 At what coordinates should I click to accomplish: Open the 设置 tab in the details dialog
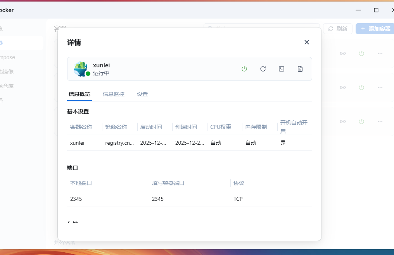tap(142, 94)
